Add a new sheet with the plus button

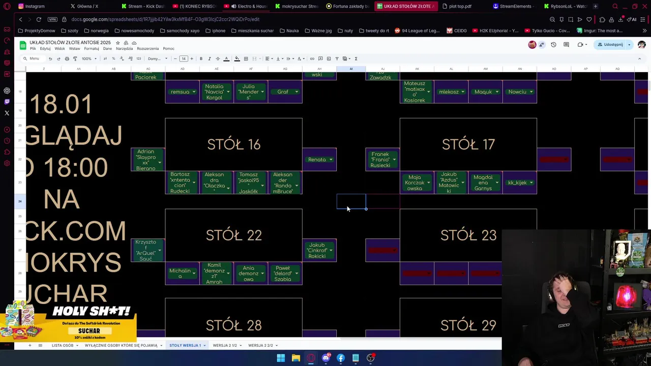[29, 346]
